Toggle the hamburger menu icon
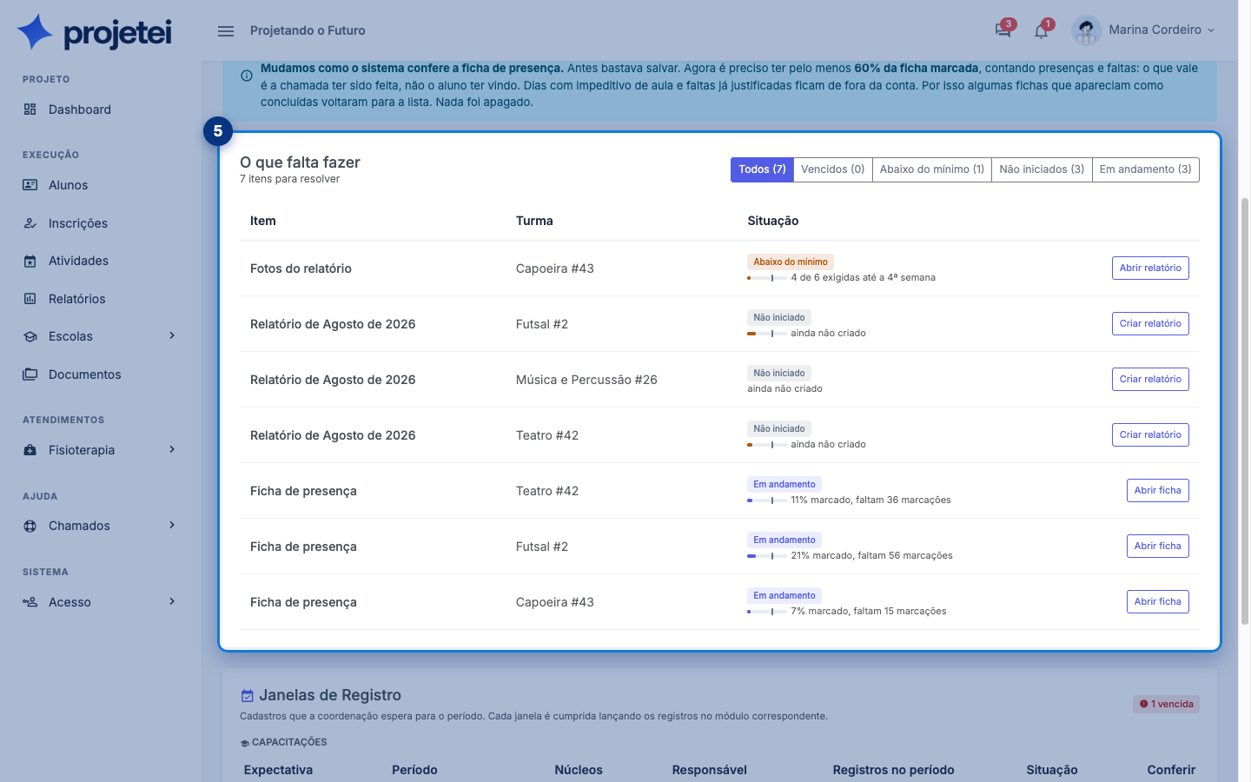Viewport: 1251px width, 782px height. (x=226, y=30)
